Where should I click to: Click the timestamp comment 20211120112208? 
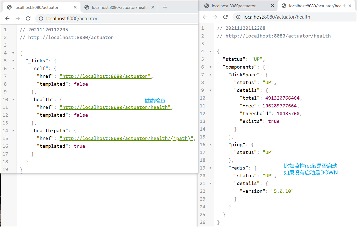241,28
